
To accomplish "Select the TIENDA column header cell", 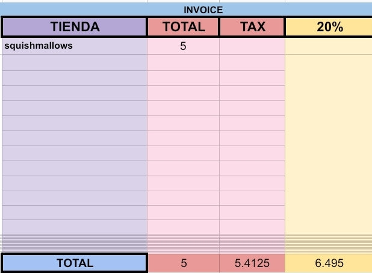I will point(75,27).
